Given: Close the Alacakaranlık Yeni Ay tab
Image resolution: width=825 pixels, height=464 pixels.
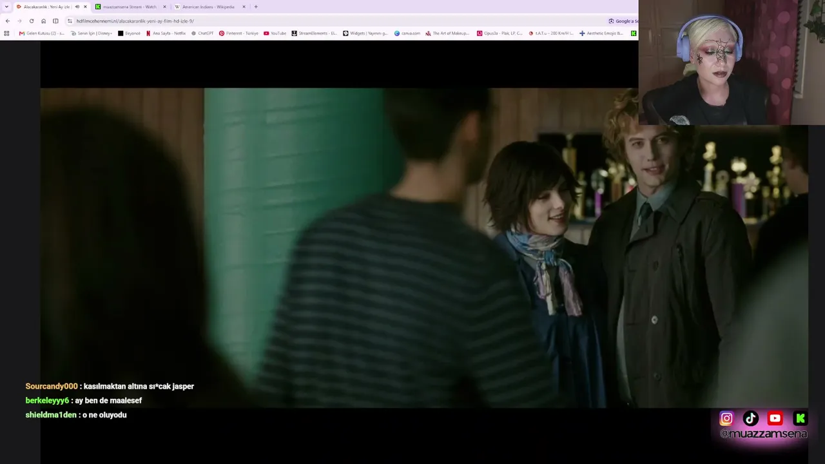Looking at the screenshot, I should point(85,7).
